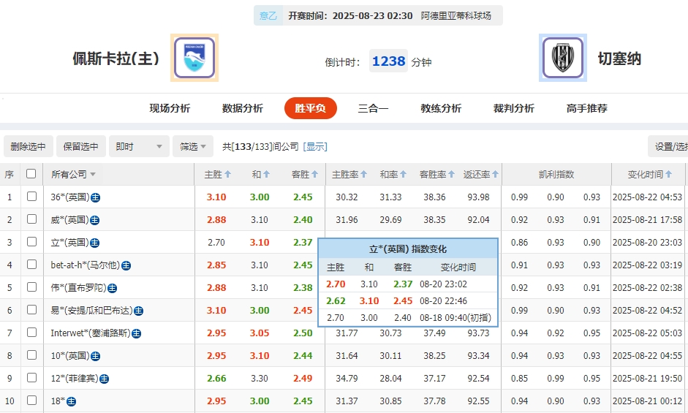The height and width of the screenshot is (413, 688).
Task: Click the blue icon next to 18*
Action: (72, 401)
